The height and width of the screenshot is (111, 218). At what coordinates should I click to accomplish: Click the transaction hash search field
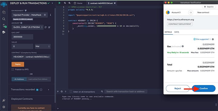pyautogui.click(x=126, y=91)
